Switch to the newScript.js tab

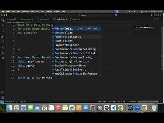[60, 19]
